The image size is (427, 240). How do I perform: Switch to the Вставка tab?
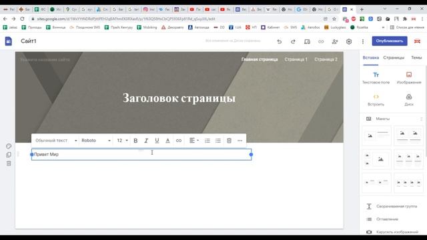[371, 58]
